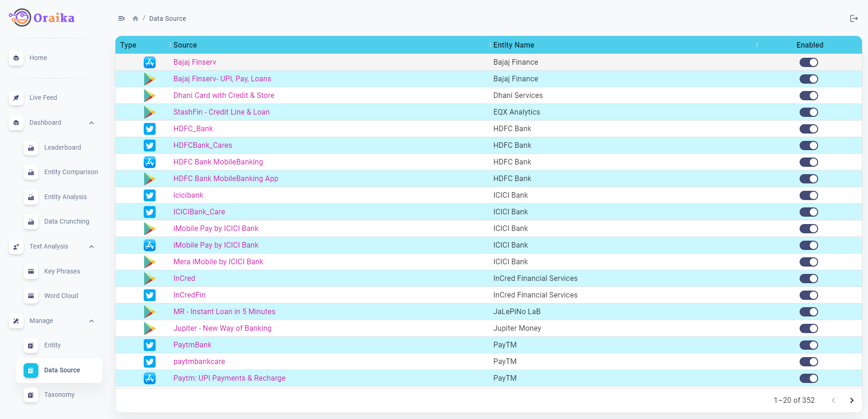This screenshot has width=868, height=419.
Task: Click Twitter icon for HDFCBank_Cares row
Action: (150, 146)
